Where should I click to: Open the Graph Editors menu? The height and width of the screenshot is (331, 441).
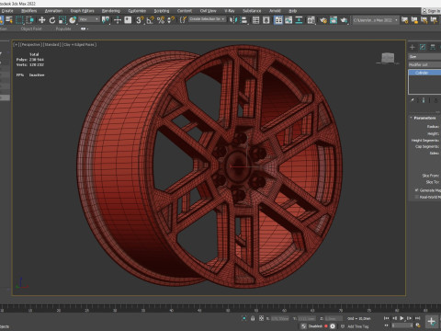coord(83,11)
